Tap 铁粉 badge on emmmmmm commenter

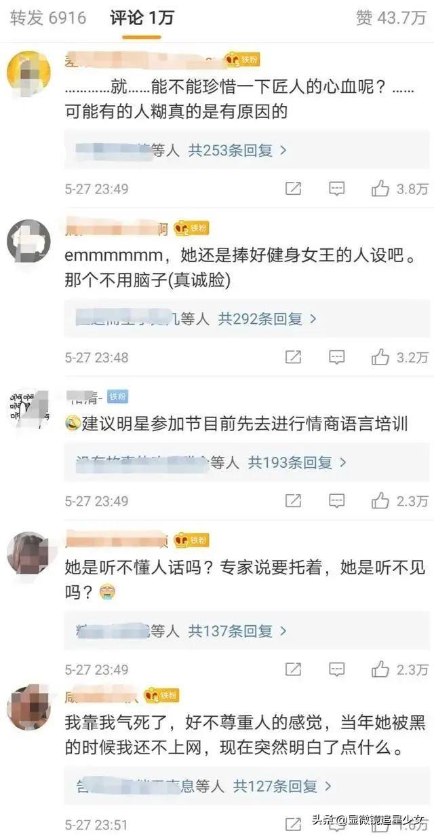pyautogui.click(x=191, y=229)
